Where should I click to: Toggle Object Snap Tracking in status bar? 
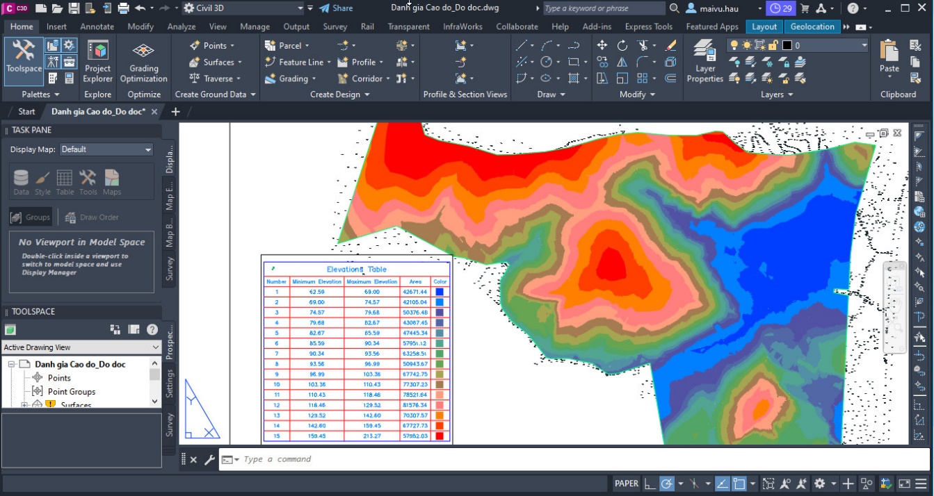tap(723, 483)
